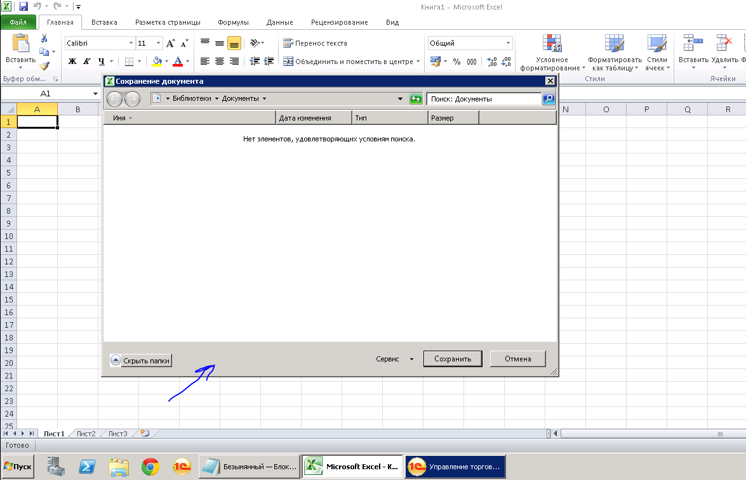
Task: Decrease decimal places
Action: tap(506, 62)
